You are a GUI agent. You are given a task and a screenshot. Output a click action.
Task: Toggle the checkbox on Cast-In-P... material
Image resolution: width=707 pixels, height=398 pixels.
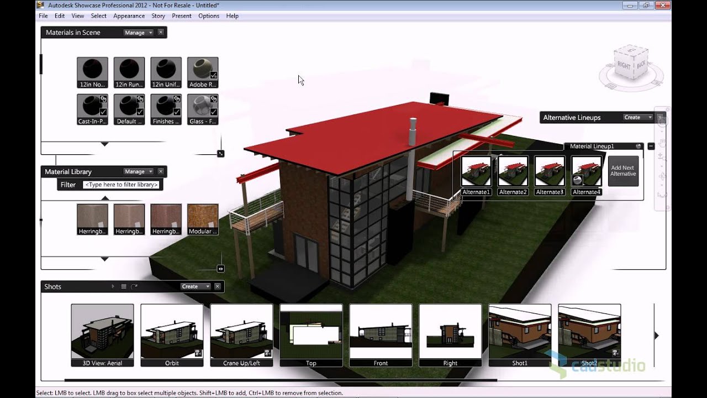tap(103, 112)
